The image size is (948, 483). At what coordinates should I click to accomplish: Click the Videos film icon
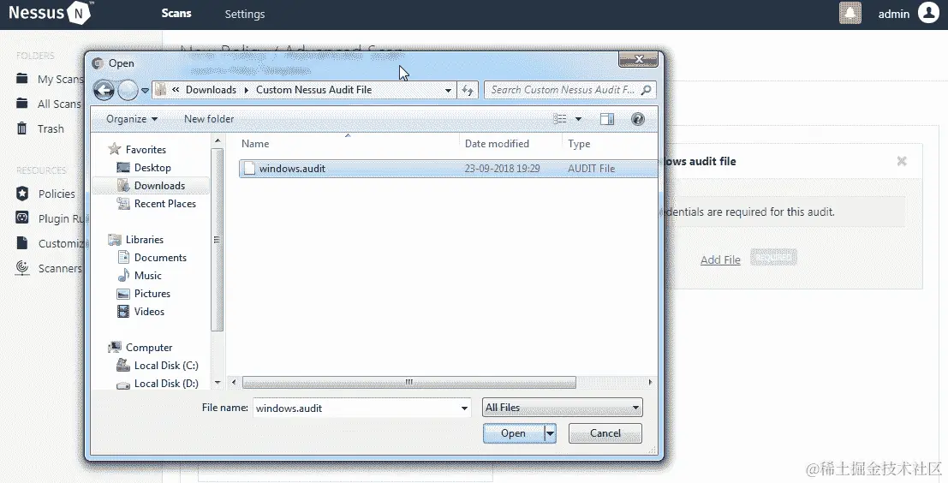(x=123, y=312)
